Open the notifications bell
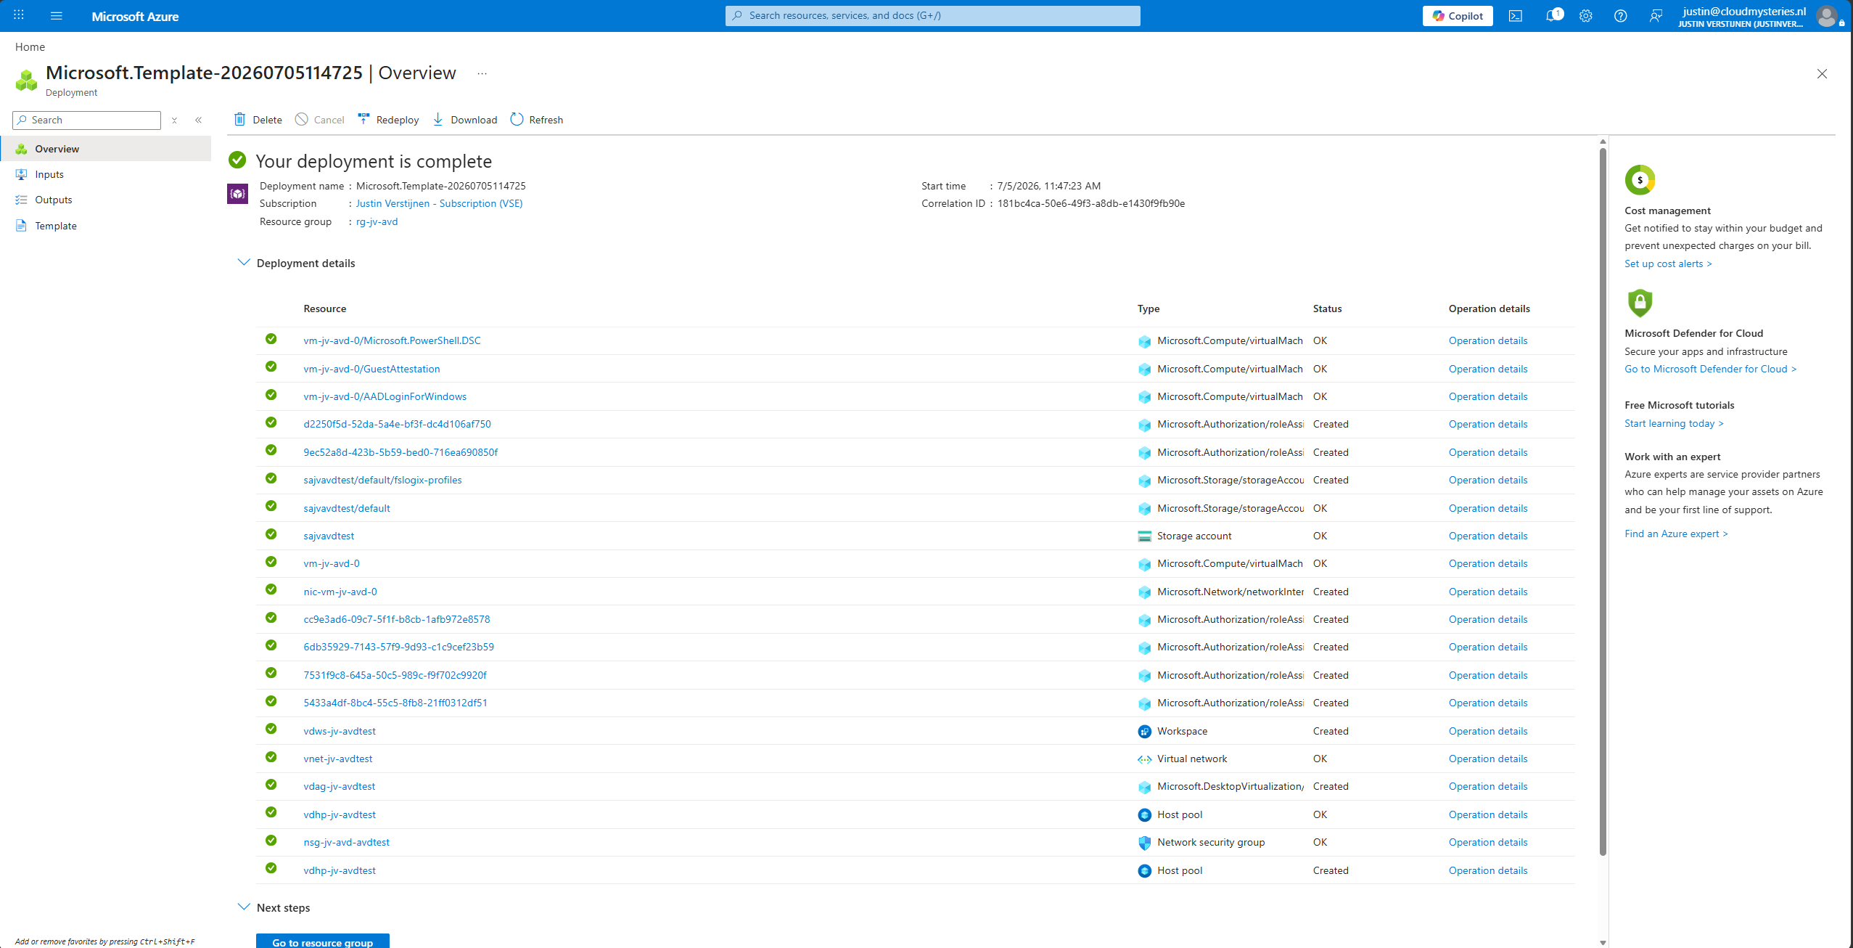This screenshot has width=1853, height=948. 1551,16
